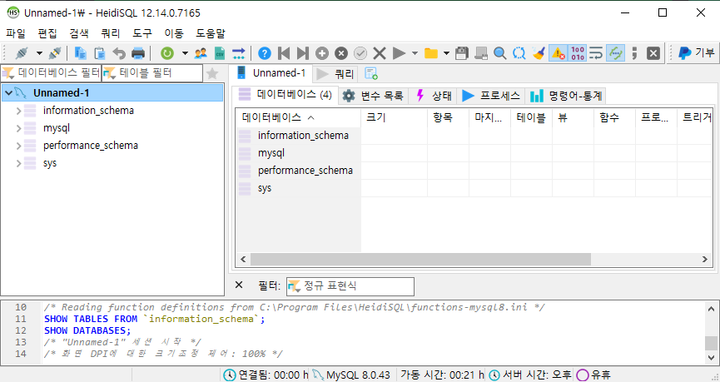Click the save snippet disk icon
This screenshot has width=720, height=382.
(481, 53)
